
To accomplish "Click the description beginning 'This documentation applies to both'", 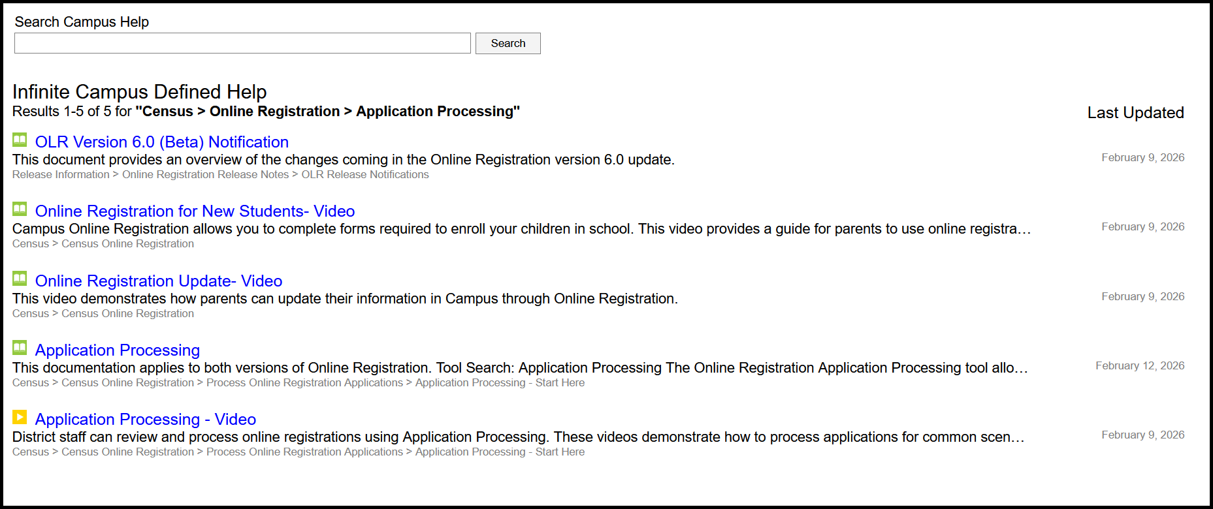I will tap(521, 368).
